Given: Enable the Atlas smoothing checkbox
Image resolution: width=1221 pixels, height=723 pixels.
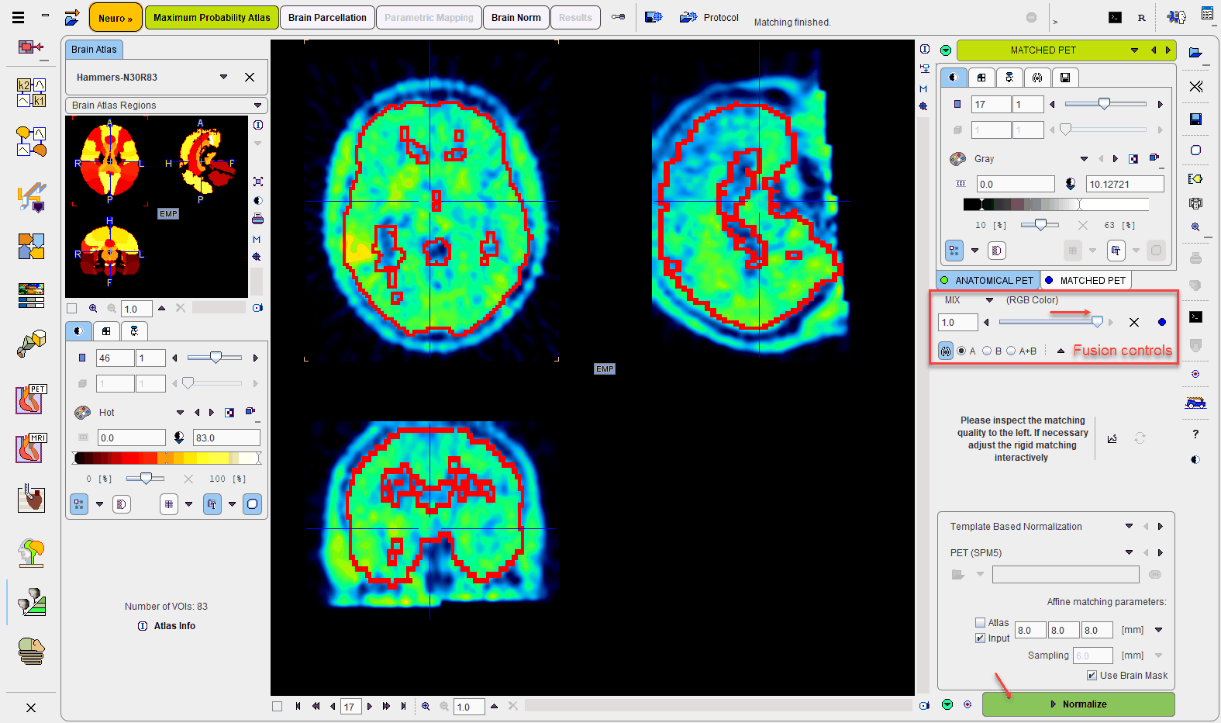Looking at the screenshot, I should pyautogui.click(x=980, y=622).
